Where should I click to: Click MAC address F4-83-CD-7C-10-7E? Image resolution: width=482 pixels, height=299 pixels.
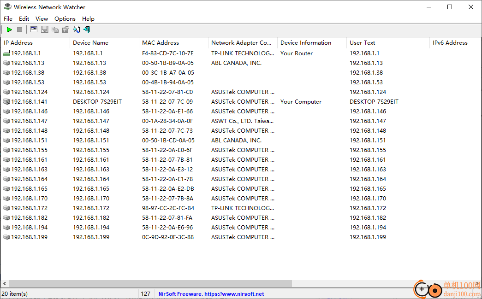coord(168,53)
